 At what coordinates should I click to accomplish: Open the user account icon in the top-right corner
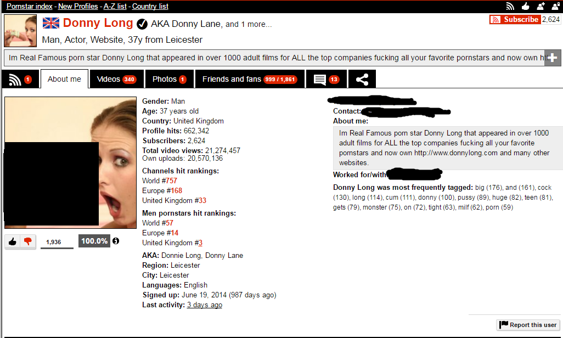coord(555,6)
